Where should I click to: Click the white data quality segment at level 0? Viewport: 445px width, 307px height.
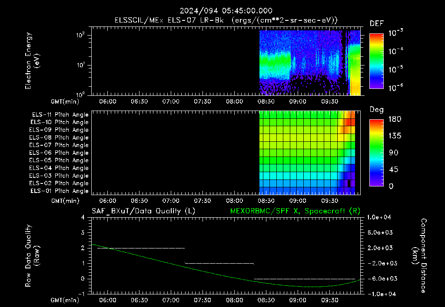(305, 279)
